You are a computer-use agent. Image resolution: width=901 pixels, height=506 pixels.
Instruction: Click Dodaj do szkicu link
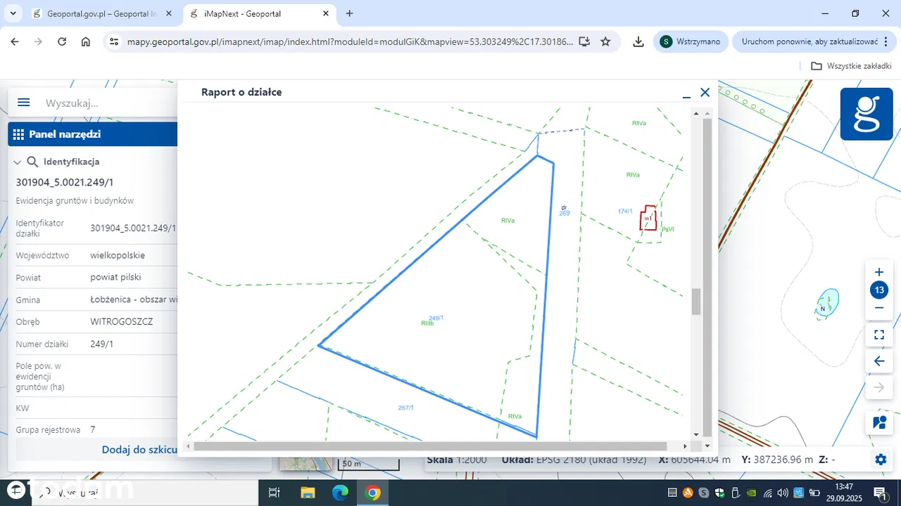coord(139,450)
